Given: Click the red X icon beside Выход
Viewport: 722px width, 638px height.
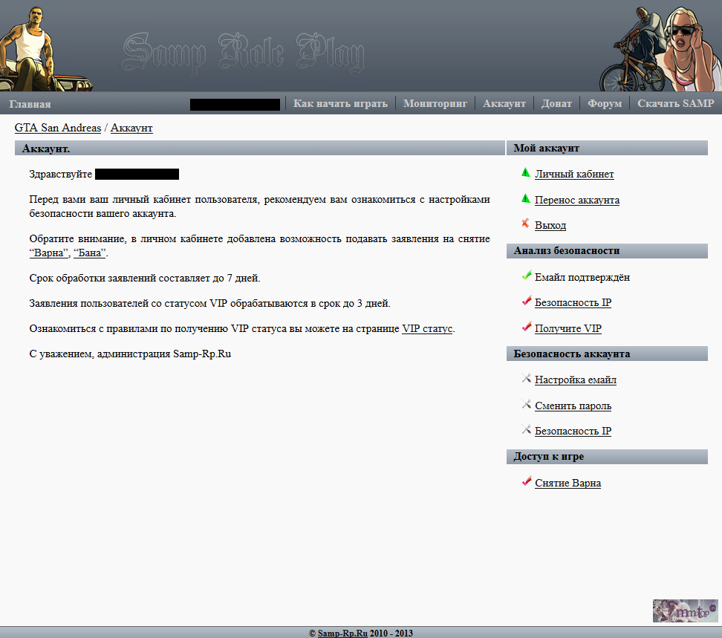Looking at the screenshot, I should (526, 224).
